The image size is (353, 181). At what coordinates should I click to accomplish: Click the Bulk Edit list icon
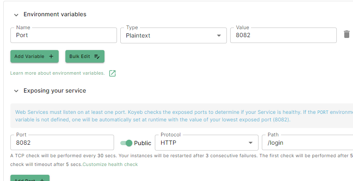pos(97,56)
